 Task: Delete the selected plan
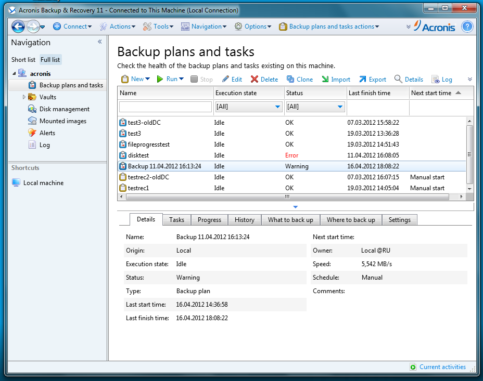(264, 80)
